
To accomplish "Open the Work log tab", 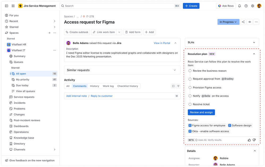I will (108, 86).
